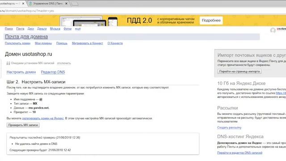Close the usotashop.ru browser tab
Viewport: 286px width, 161px height.
pos(23,4)
